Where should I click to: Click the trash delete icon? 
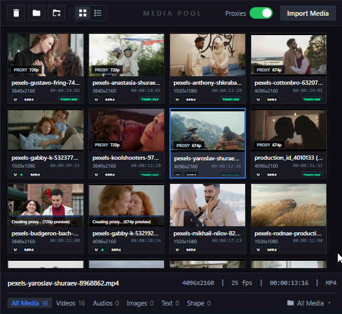click(x=16, y=13)
